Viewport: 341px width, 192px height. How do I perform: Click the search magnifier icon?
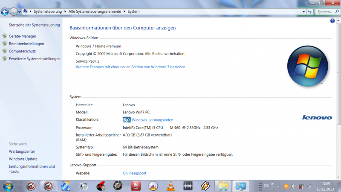pyautogui.click(x=337, y=12)
